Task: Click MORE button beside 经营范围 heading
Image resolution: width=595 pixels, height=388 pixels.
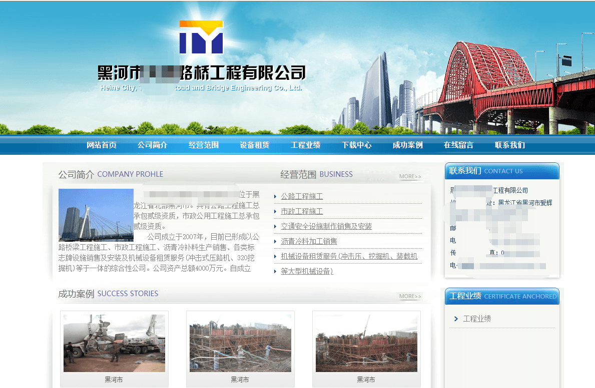Action: coord(410,176)
